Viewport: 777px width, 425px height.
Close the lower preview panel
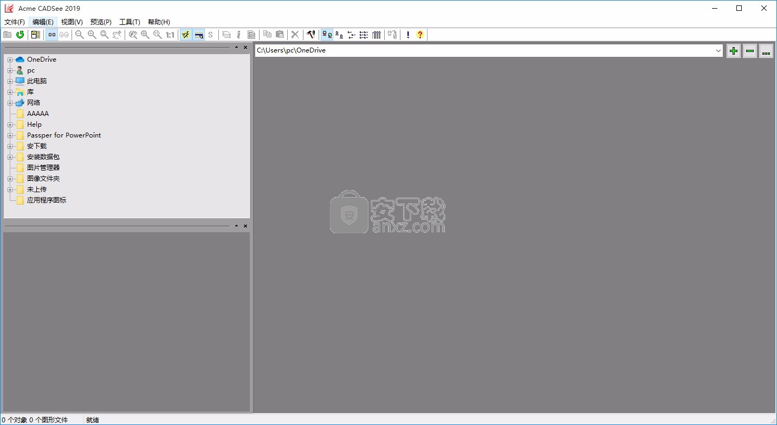245,226
